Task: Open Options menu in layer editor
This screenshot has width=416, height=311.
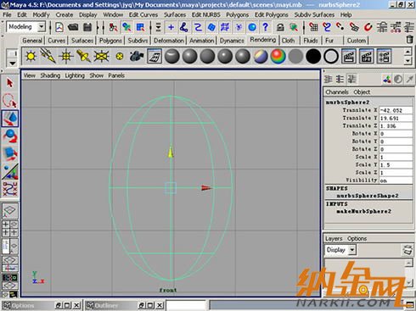Action: coord(357,238)
